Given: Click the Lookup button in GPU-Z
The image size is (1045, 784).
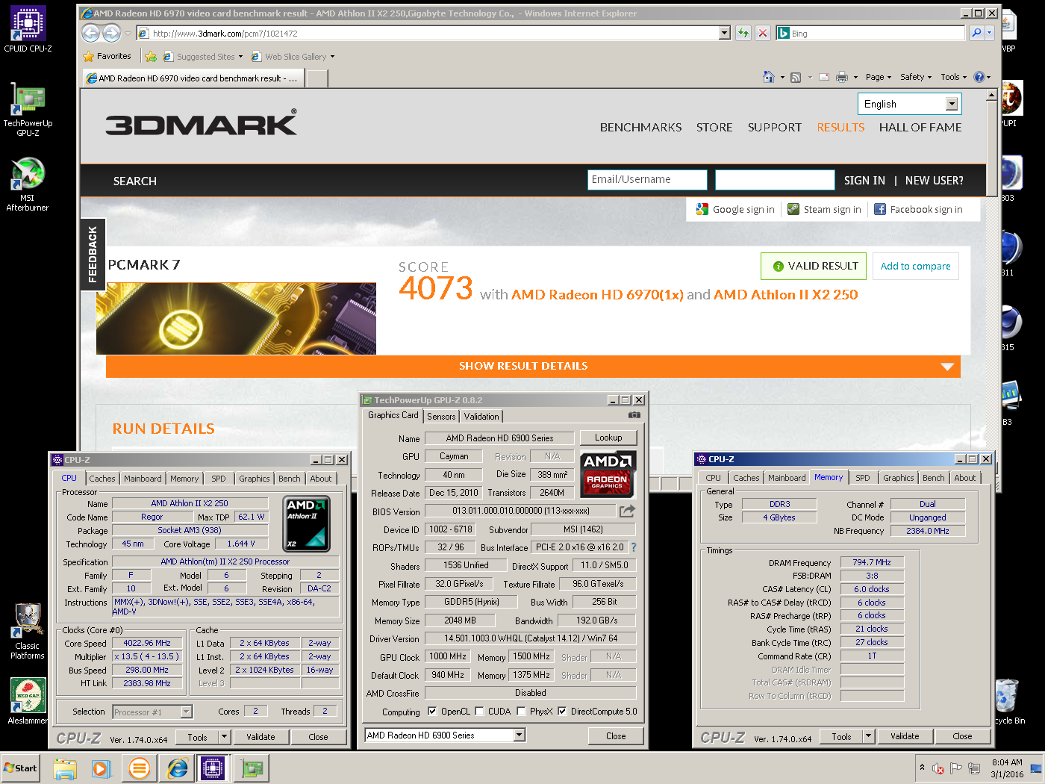Looking at the screenshot, I should click(x=608, y=438).
